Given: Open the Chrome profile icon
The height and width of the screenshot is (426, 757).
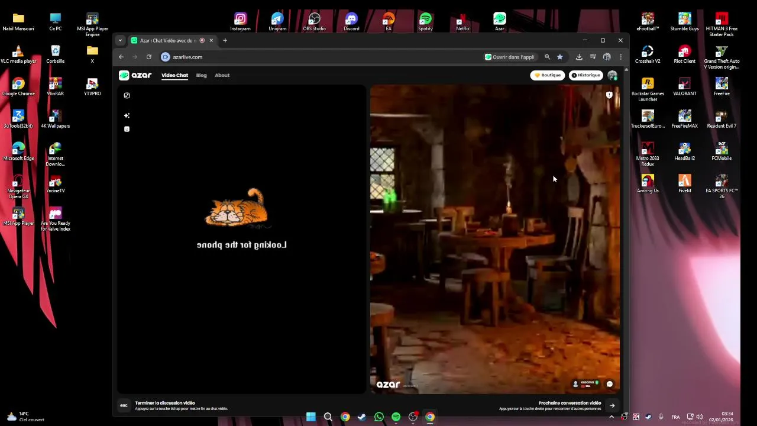Looking at the screenshot, I should (x=607, y=57).
